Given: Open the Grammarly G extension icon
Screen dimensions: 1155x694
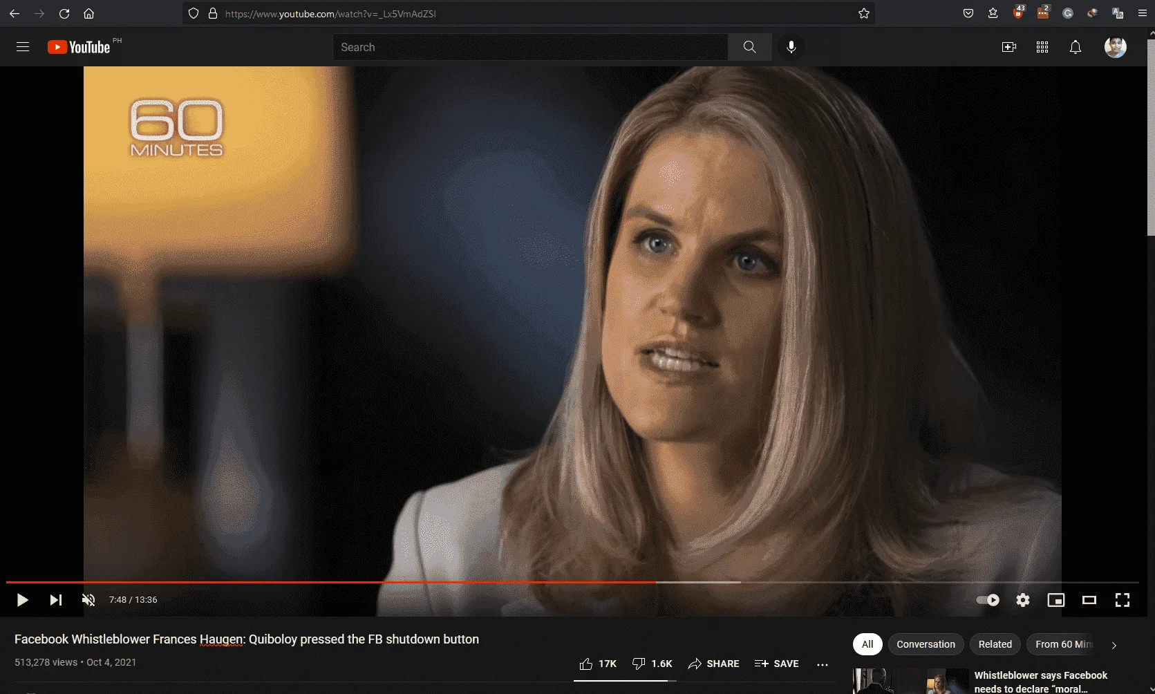Looking at the screenshot, I should (1068, 14).
